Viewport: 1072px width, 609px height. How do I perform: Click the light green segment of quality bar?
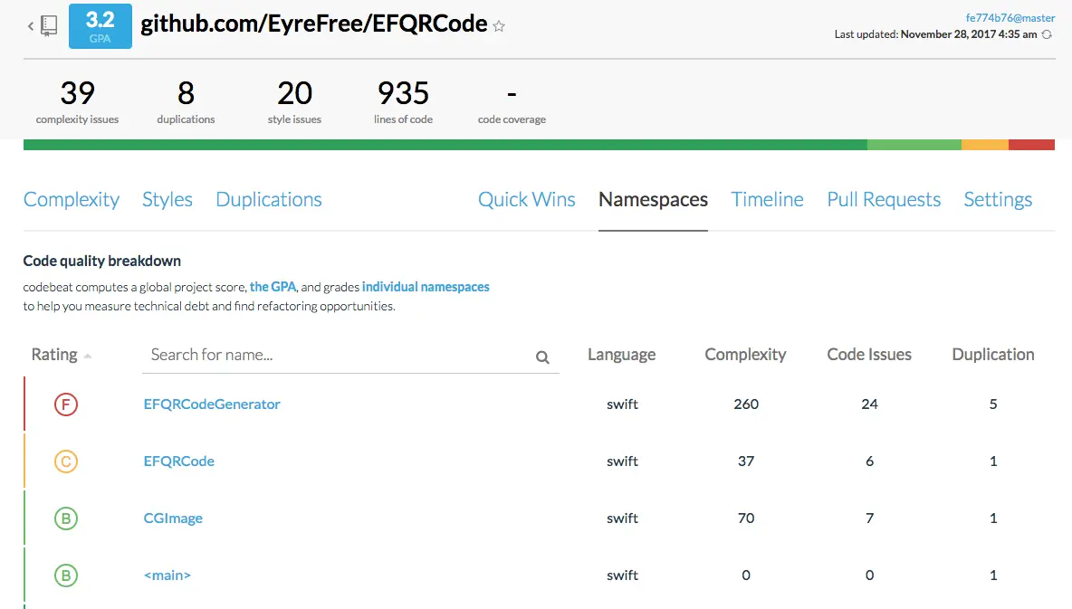(914, 145)
